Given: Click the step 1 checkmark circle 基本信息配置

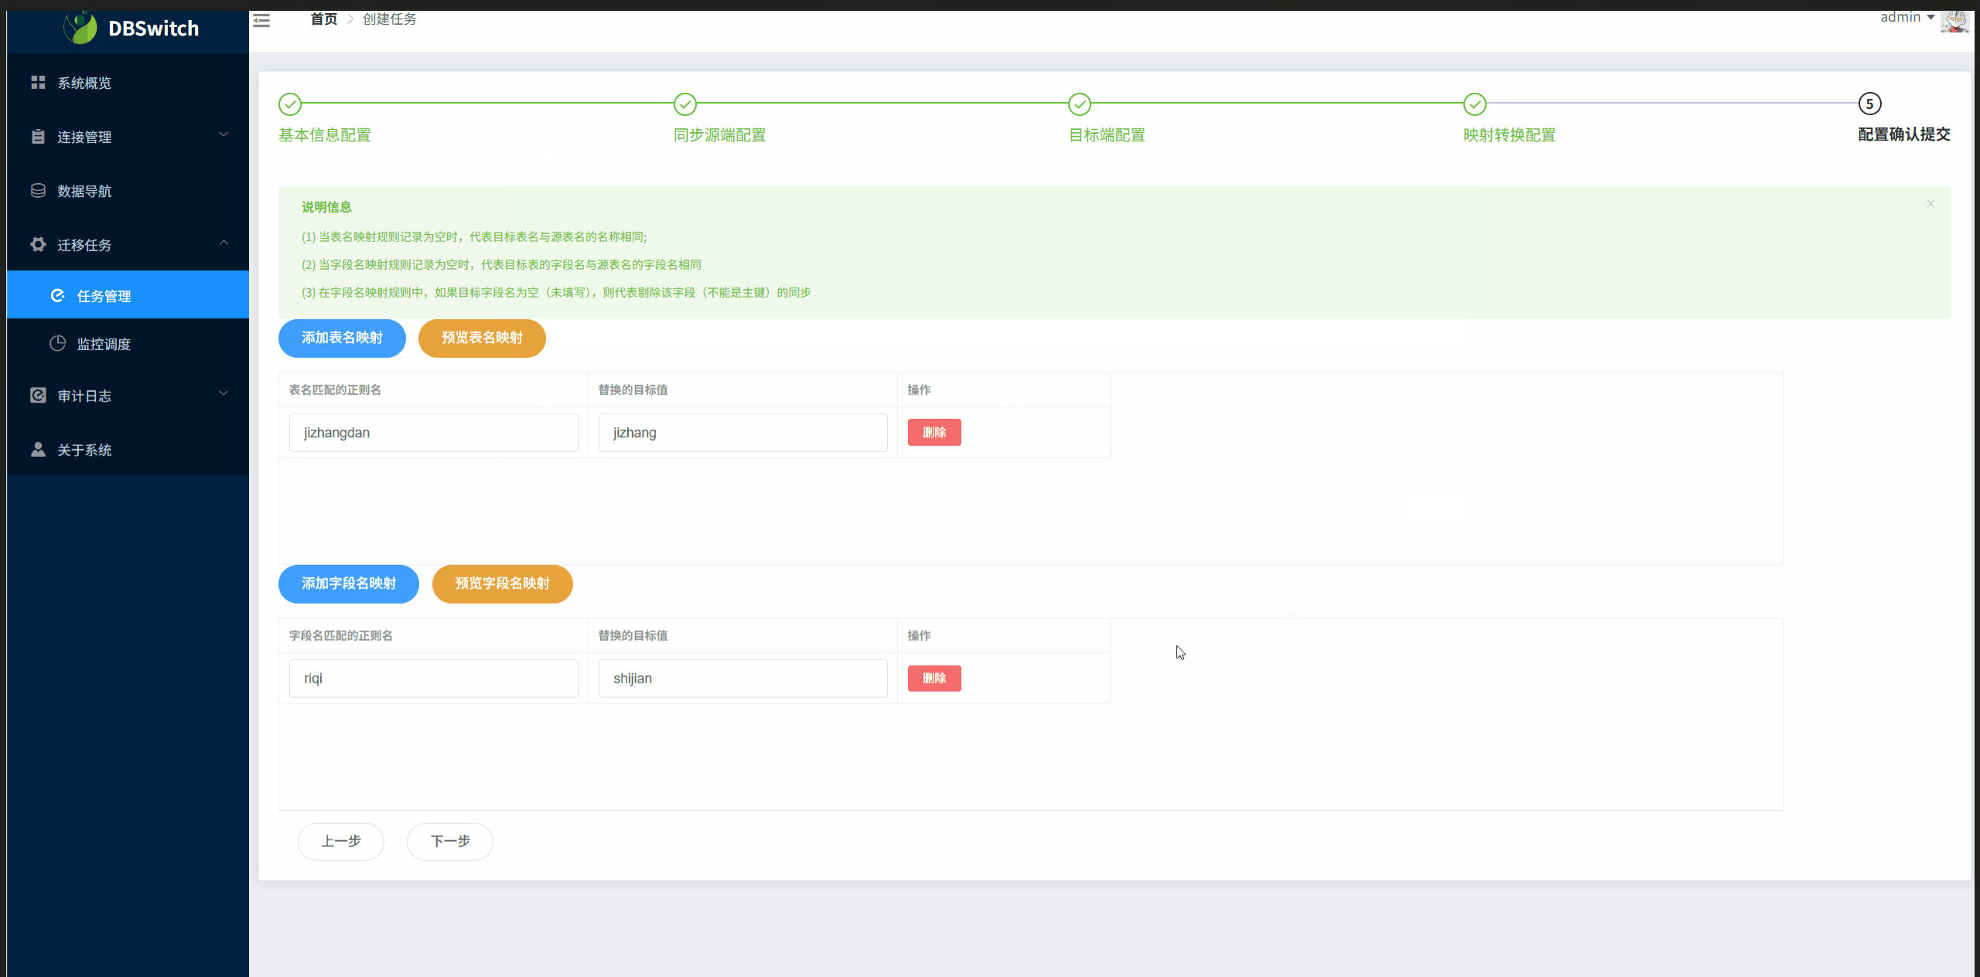Looking at the screenshot, I should pyautogui.click(x=290, y=104).
